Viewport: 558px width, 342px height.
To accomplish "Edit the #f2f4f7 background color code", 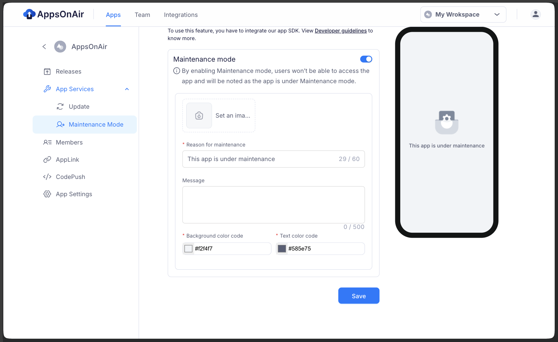I will coord(232,249).
